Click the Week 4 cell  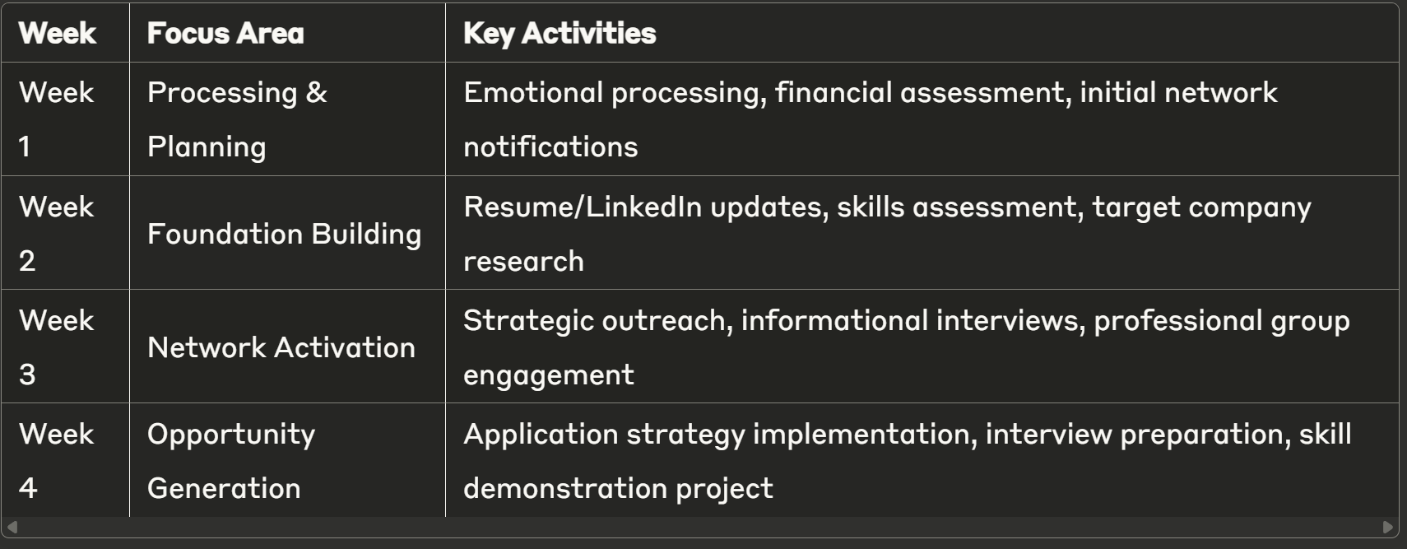(66, 460)
